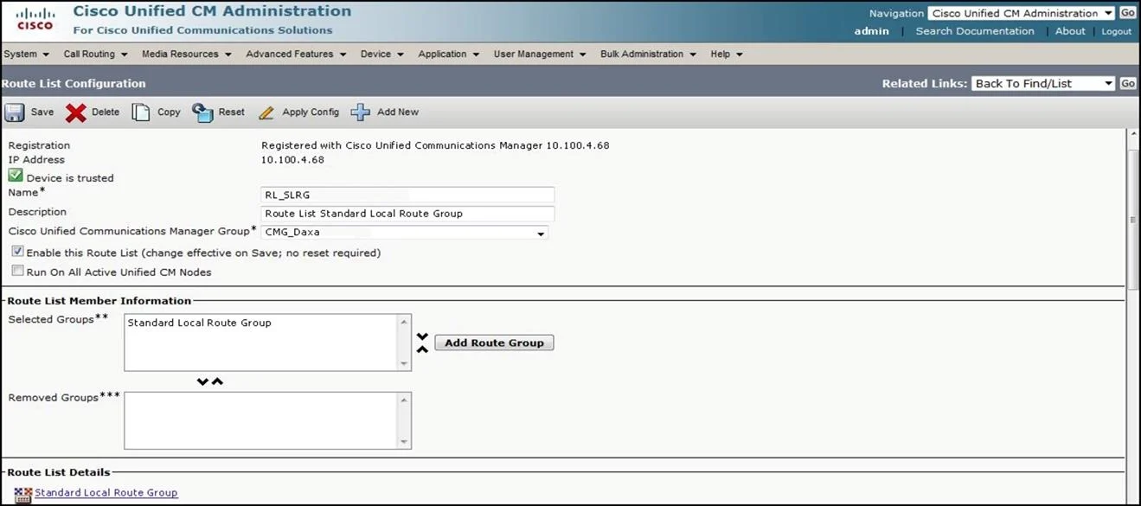Image resolution: width=1141 pixels, height=506 pixels.
Task: Check Run On All Active Unified CM Nodes
Action: [17, 271]
